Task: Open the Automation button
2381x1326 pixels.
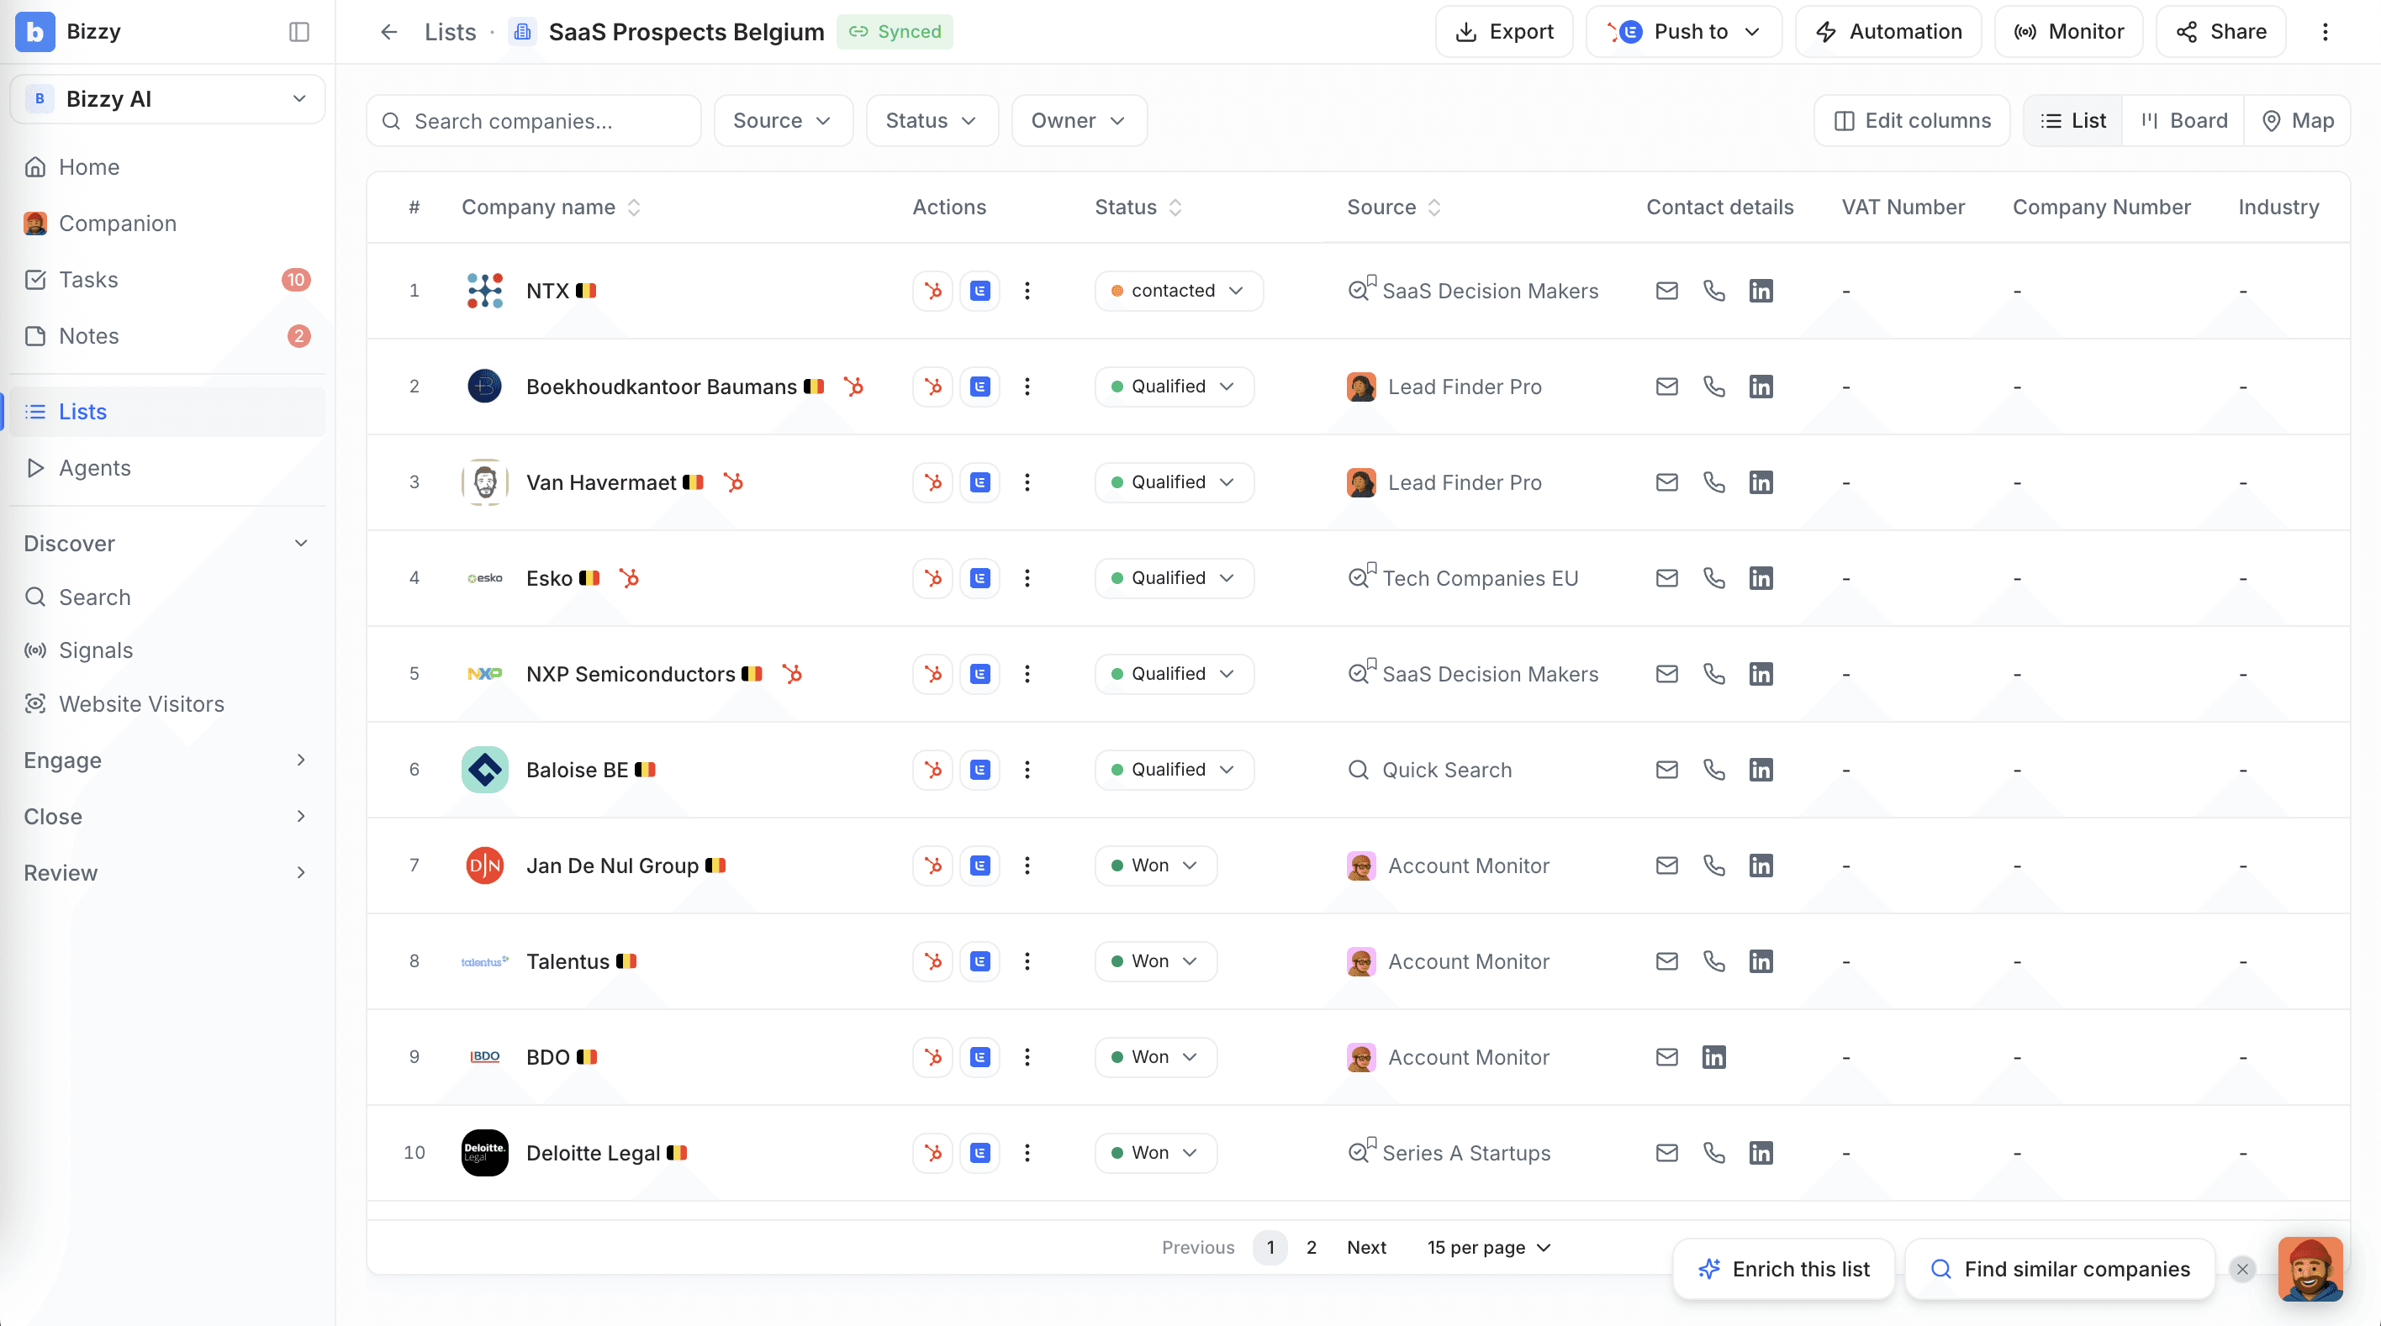Action: point(1887,31)
